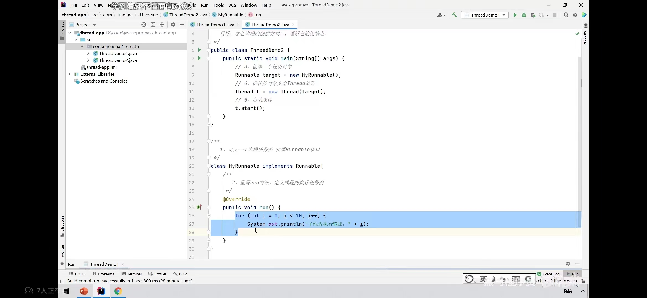Viewport: 647px width, 298px height.
Task: Open the Tools menu
Action: [x=218, y=5]
